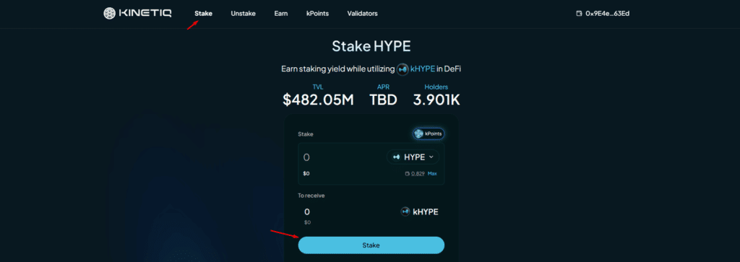The width and height of the screenshot is (740, 262).
Task: Click the Max link
Action: click(x=432, y=173)
